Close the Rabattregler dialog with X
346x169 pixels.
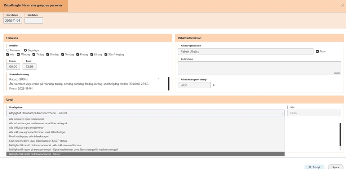[x=342, y=5]
